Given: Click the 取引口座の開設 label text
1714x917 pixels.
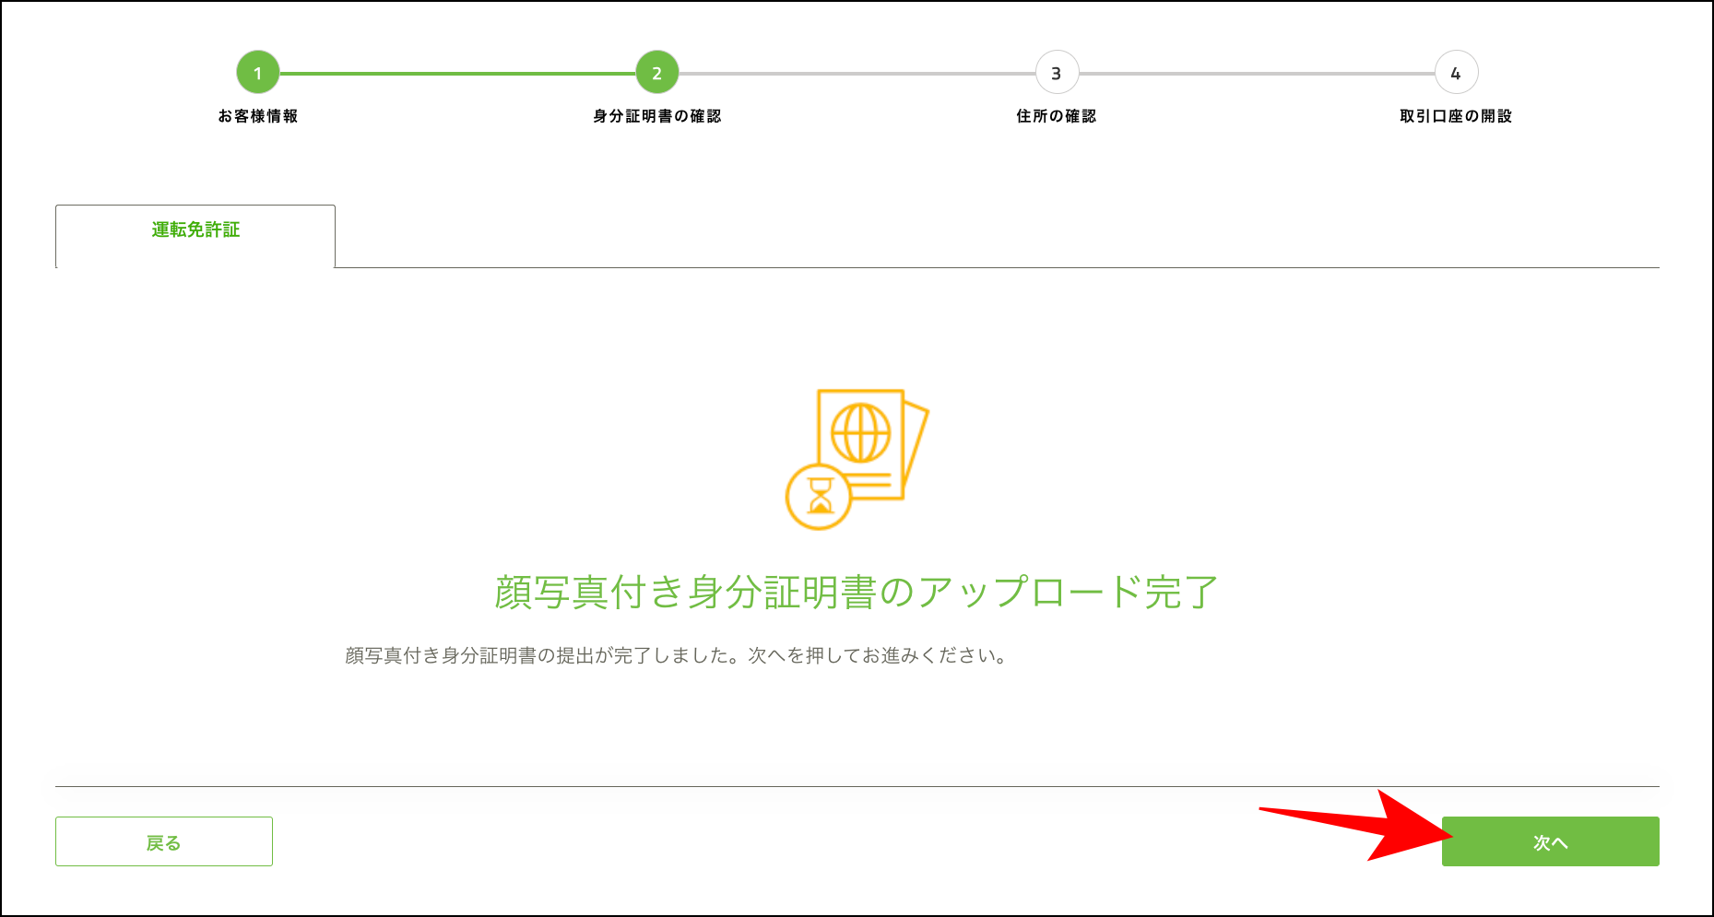Looking at the screenshot, I should coord(1457,116).
